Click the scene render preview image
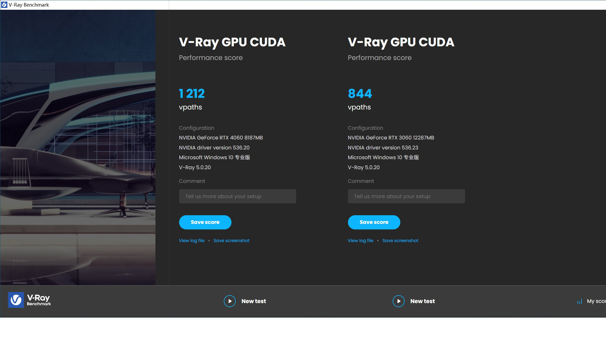 click(x=78, y=147)
